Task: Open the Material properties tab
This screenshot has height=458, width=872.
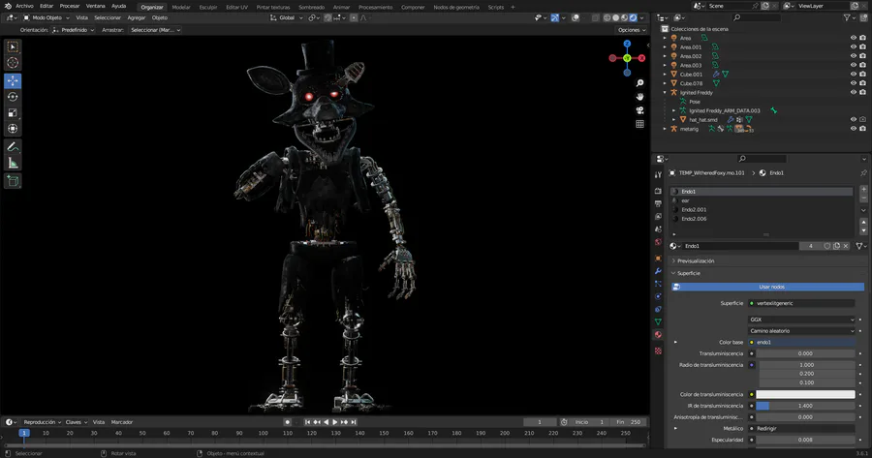Action: (658, 335)
